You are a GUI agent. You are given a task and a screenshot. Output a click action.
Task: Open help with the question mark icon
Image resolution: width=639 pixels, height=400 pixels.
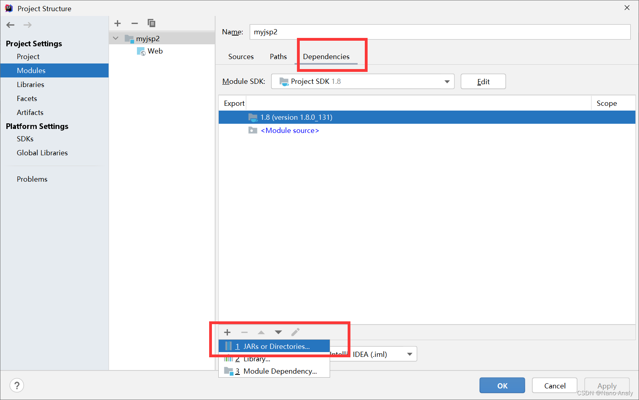pyautogui.click(x=17, y=385)
